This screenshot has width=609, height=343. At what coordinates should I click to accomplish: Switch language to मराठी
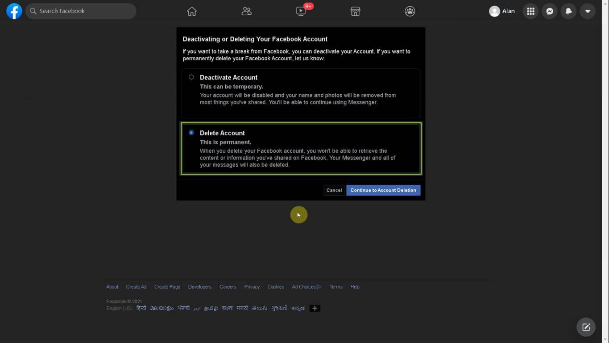(242, 308)
